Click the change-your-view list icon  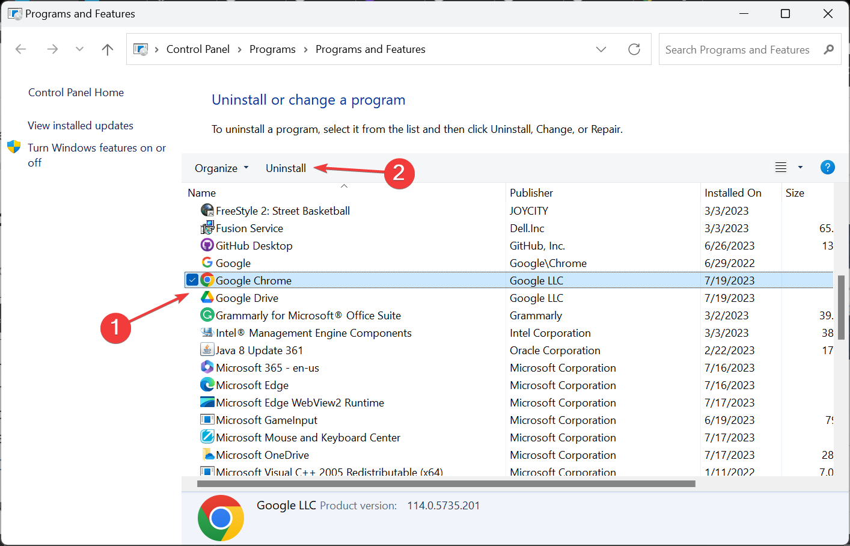tap(780, 167)
